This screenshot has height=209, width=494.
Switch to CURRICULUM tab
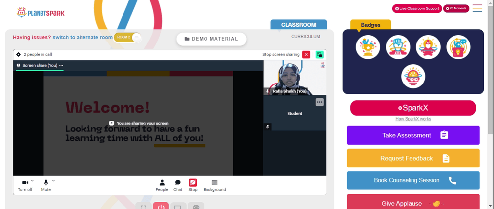click(306, 36)
